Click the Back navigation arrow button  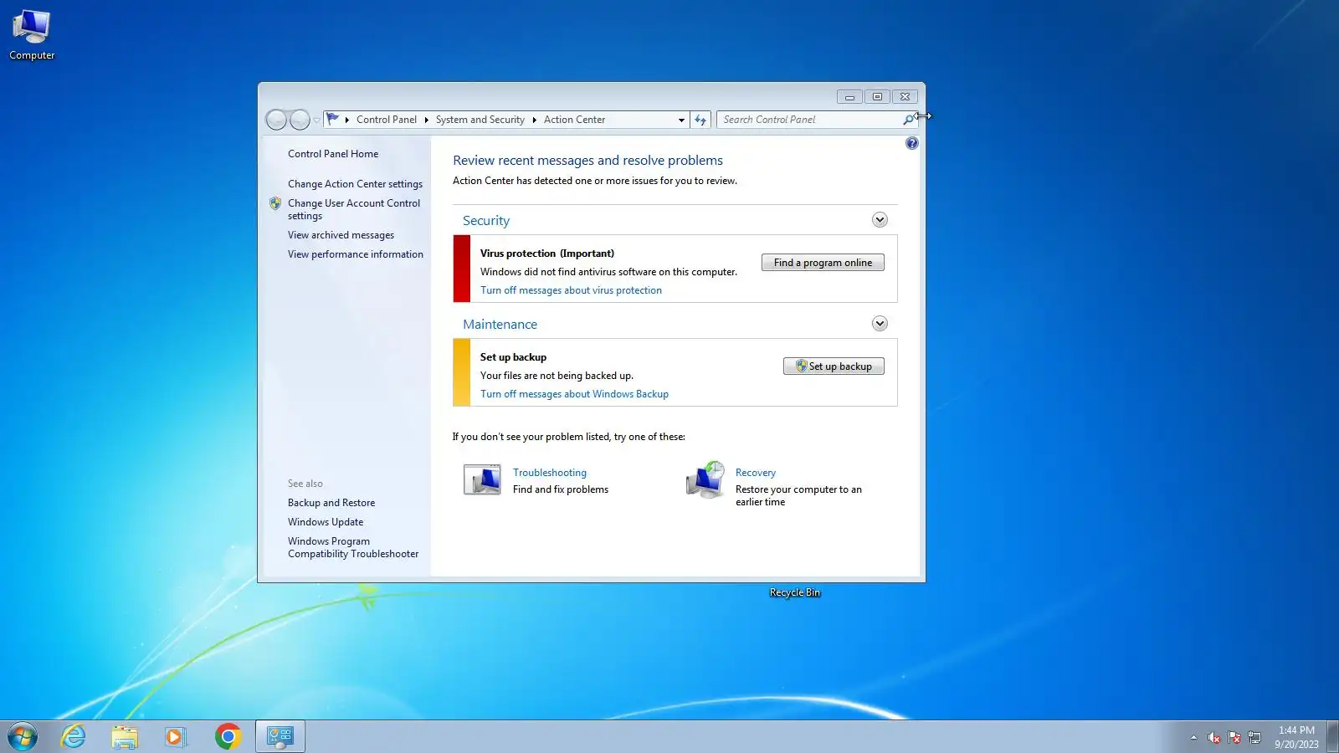click(x=276, y=120)
